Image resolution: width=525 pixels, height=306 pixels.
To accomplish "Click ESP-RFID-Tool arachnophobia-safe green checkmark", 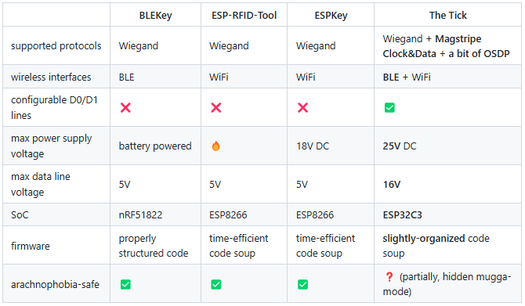I will pyautogui.click(x=216, y=285).
